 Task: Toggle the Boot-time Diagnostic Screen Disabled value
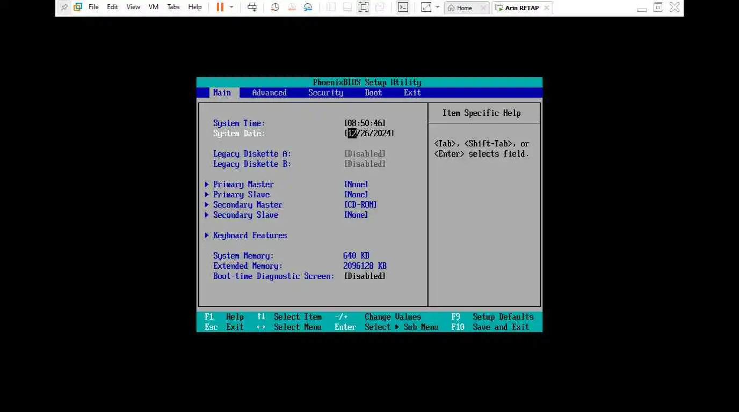[x=365, y=276]
